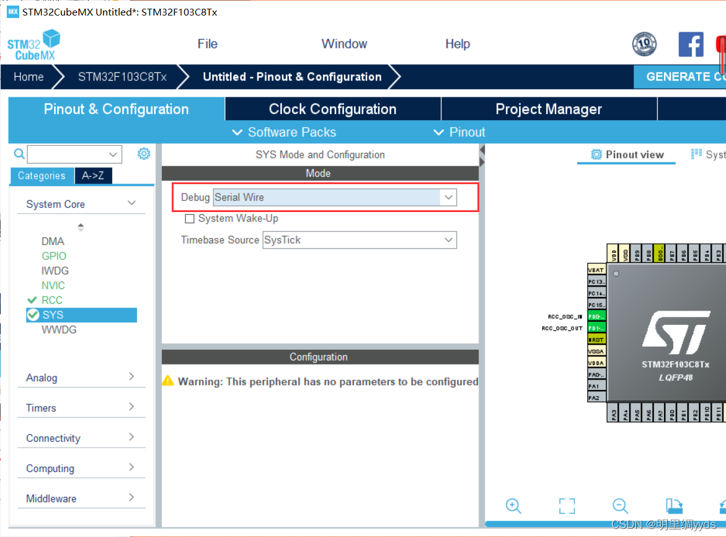
Task: Expand the Middleware category
Action: click(81, 498)
